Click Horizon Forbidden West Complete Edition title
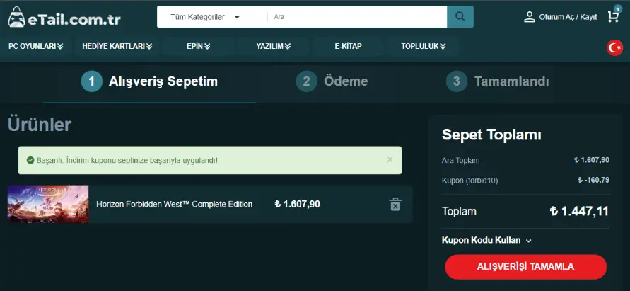The image size is (630, 291). 175,204
